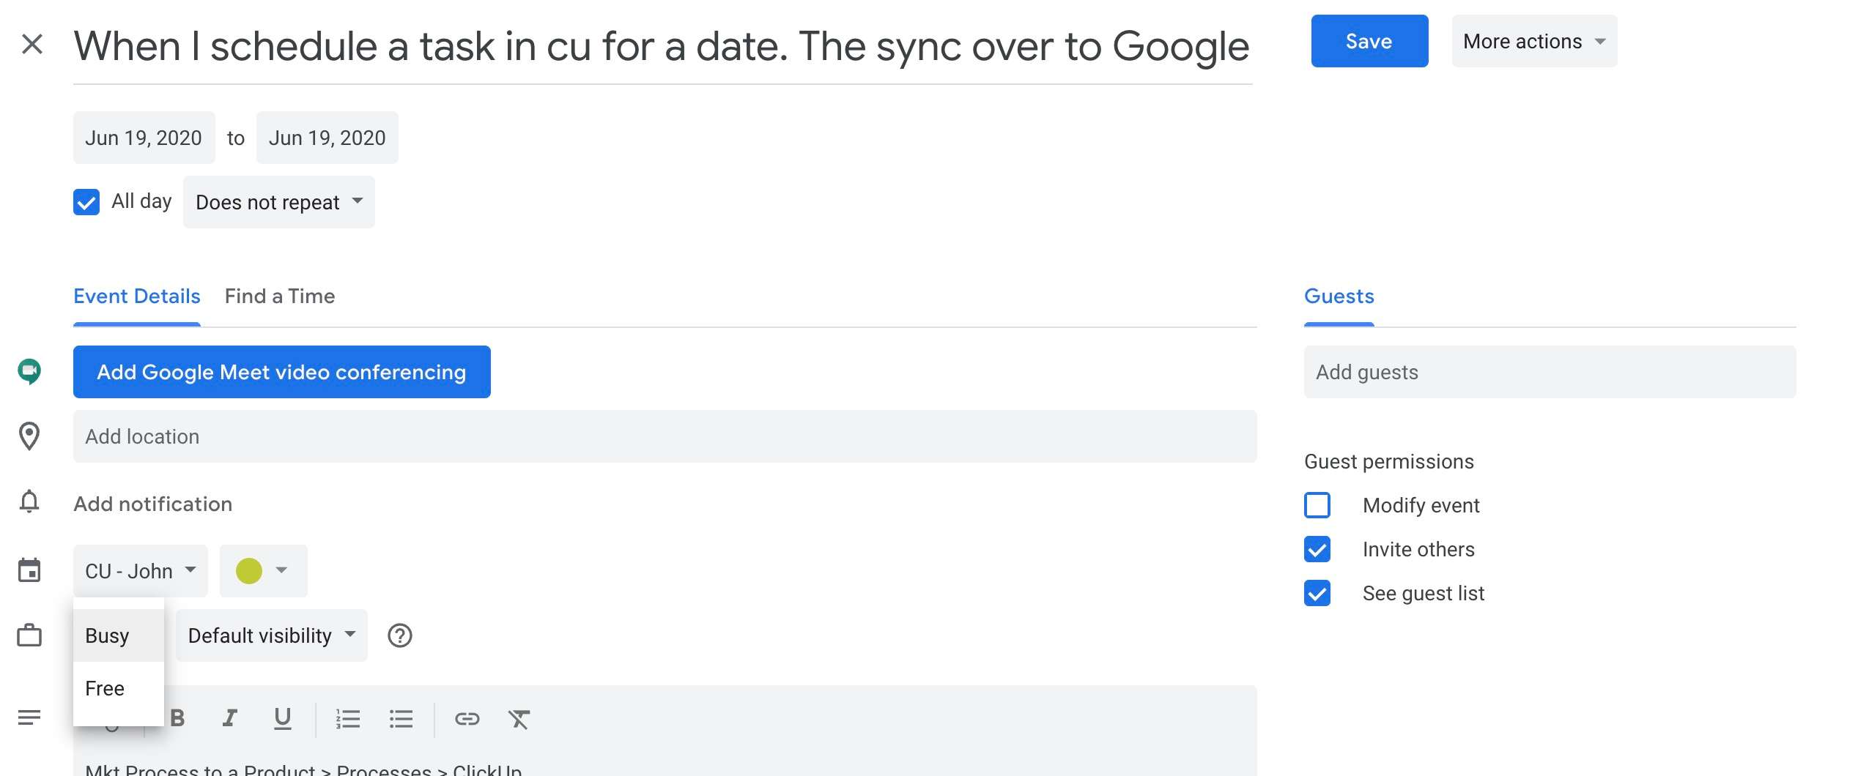Viewport: 1858px width, 776px height.
Task: Uncheck the All day checkbox
Action: point(86,202)
